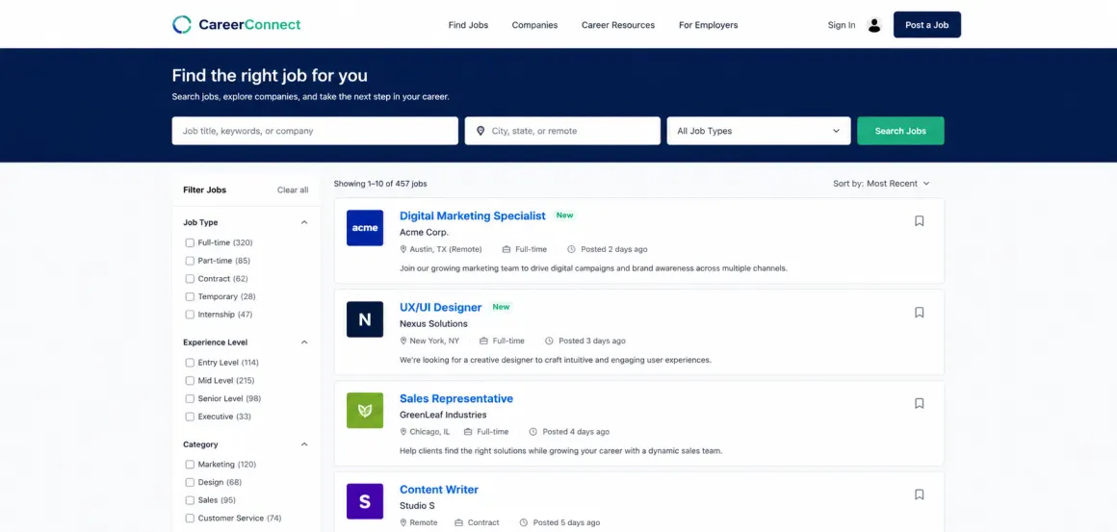Click the briefcase icon beside Contract label
1117x532 pixels.
click(458, 522)
